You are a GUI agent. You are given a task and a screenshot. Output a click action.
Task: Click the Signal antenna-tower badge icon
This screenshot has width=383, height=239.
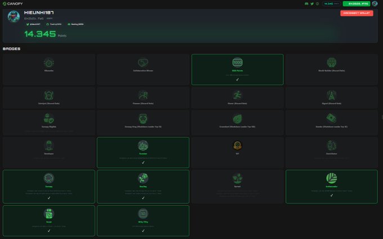click(332, 96)
